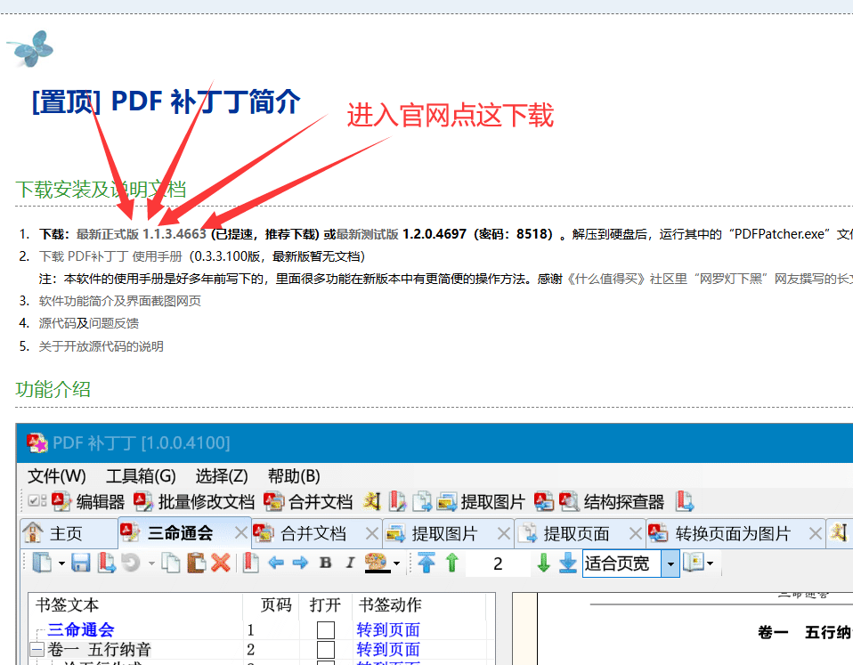The width and height of the screenshot is (853, 665).
Task: Apply bold with the B icon
Action: click(325, 563)
